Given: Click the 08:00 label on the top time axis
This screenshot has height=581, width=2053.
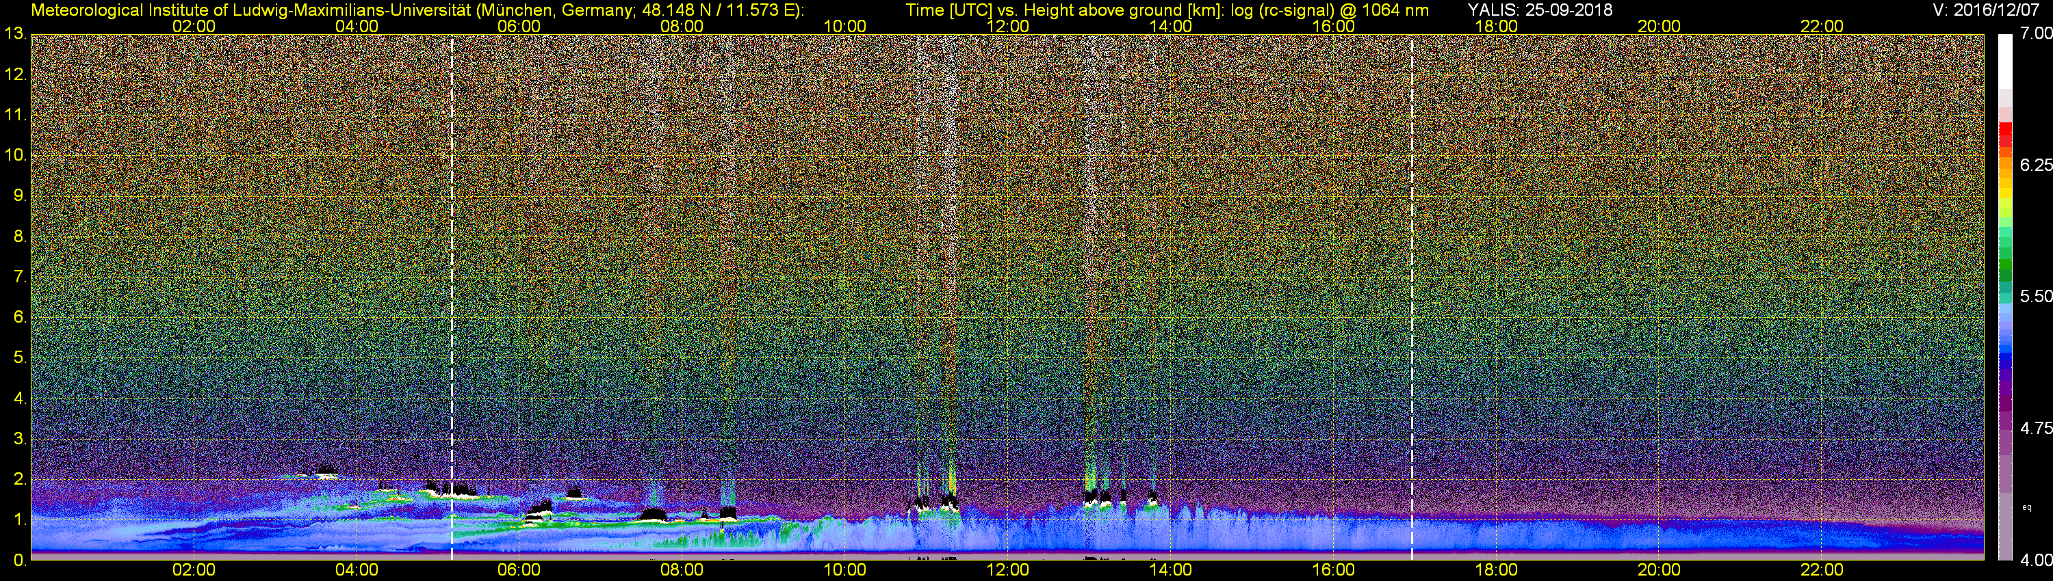Looking at the screenshot, I should coord(682,26).
